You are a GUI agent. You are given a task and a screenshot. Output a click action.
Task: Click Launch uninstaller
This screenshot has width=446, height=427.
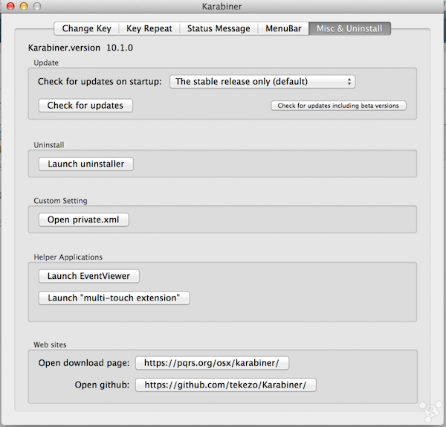86,164
